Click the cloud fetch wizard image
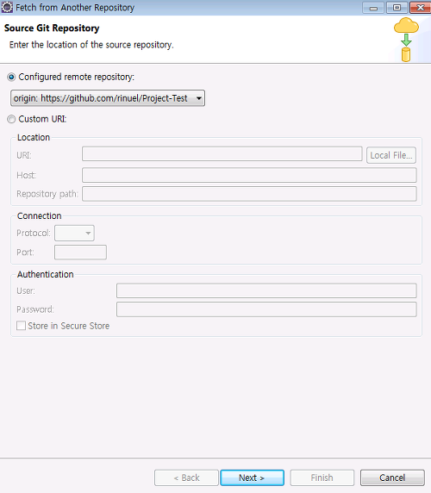 406,40
